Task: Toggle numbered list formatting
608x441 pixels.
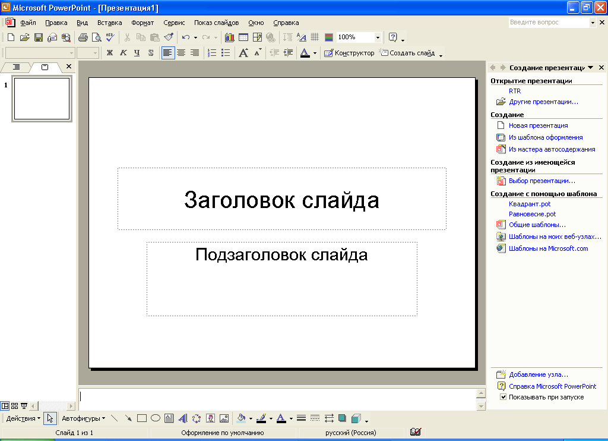Action: 212,53
